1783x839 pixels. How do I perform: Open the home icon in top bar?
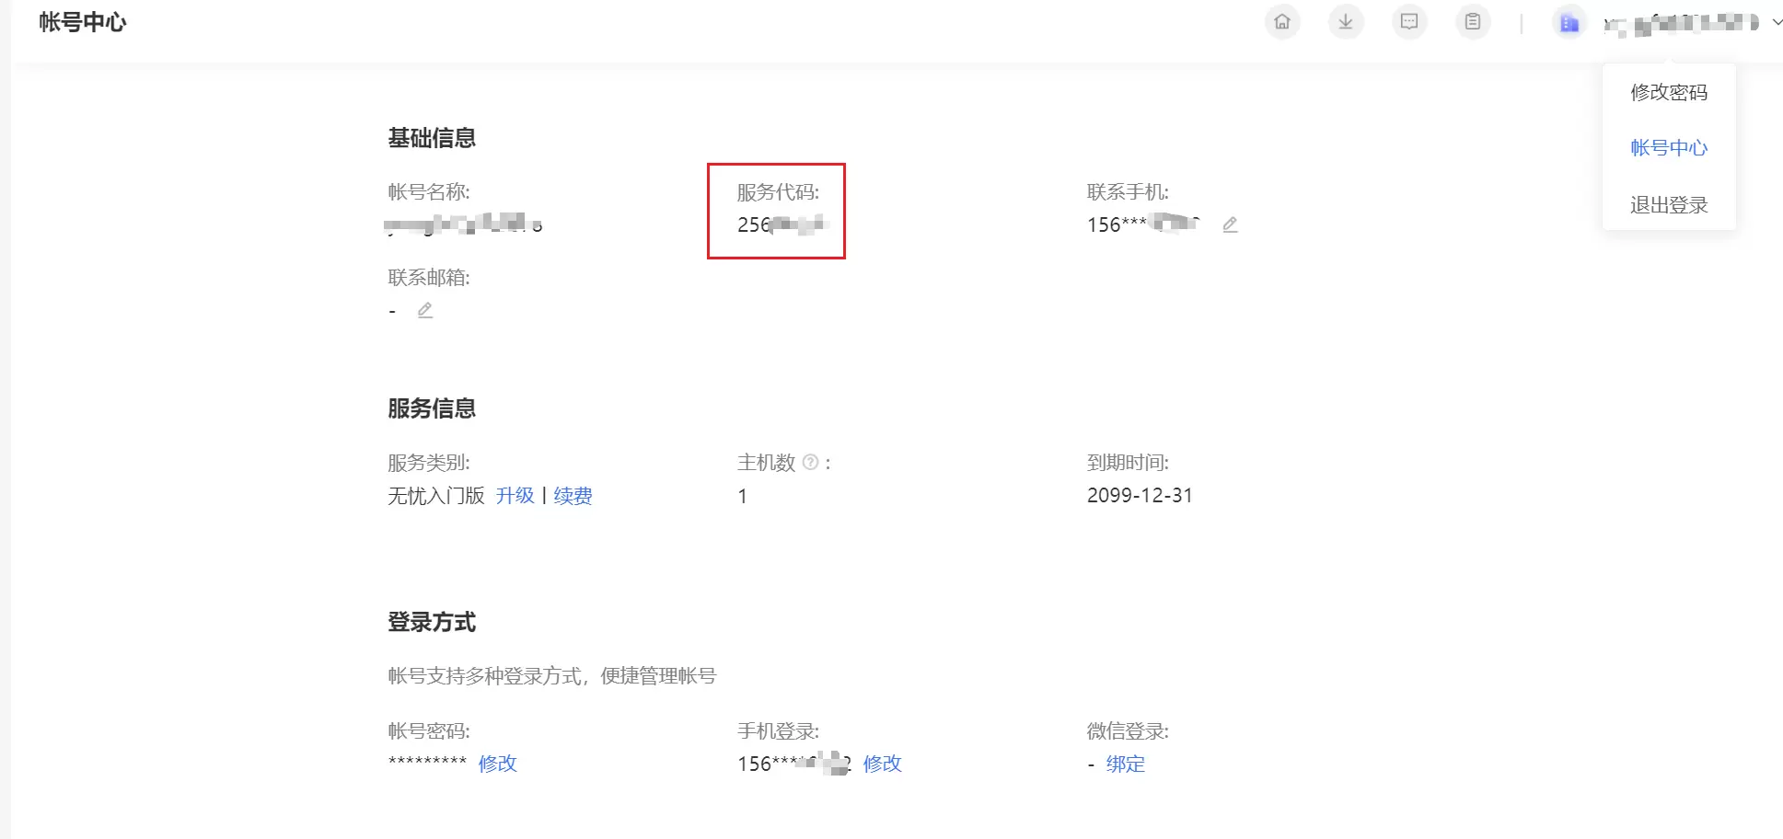coord(1282,22)
